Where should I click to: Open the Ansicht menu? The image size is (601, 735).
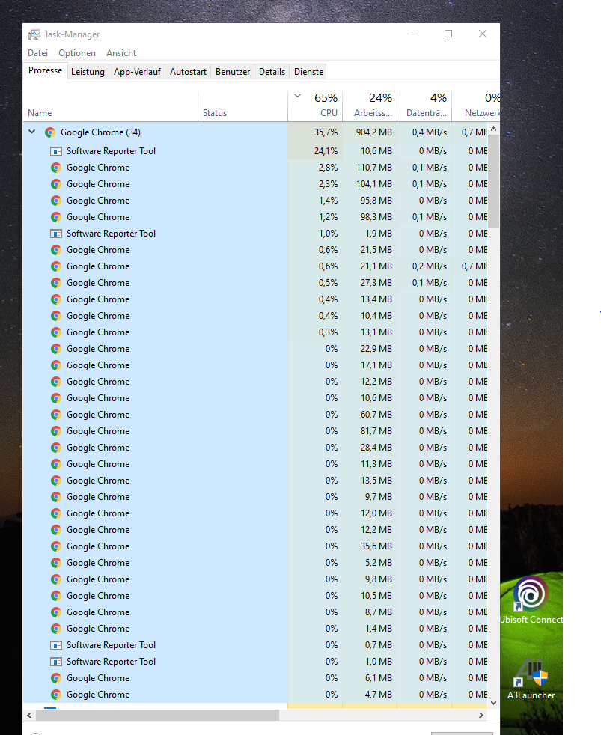click(x=121, y=53)
